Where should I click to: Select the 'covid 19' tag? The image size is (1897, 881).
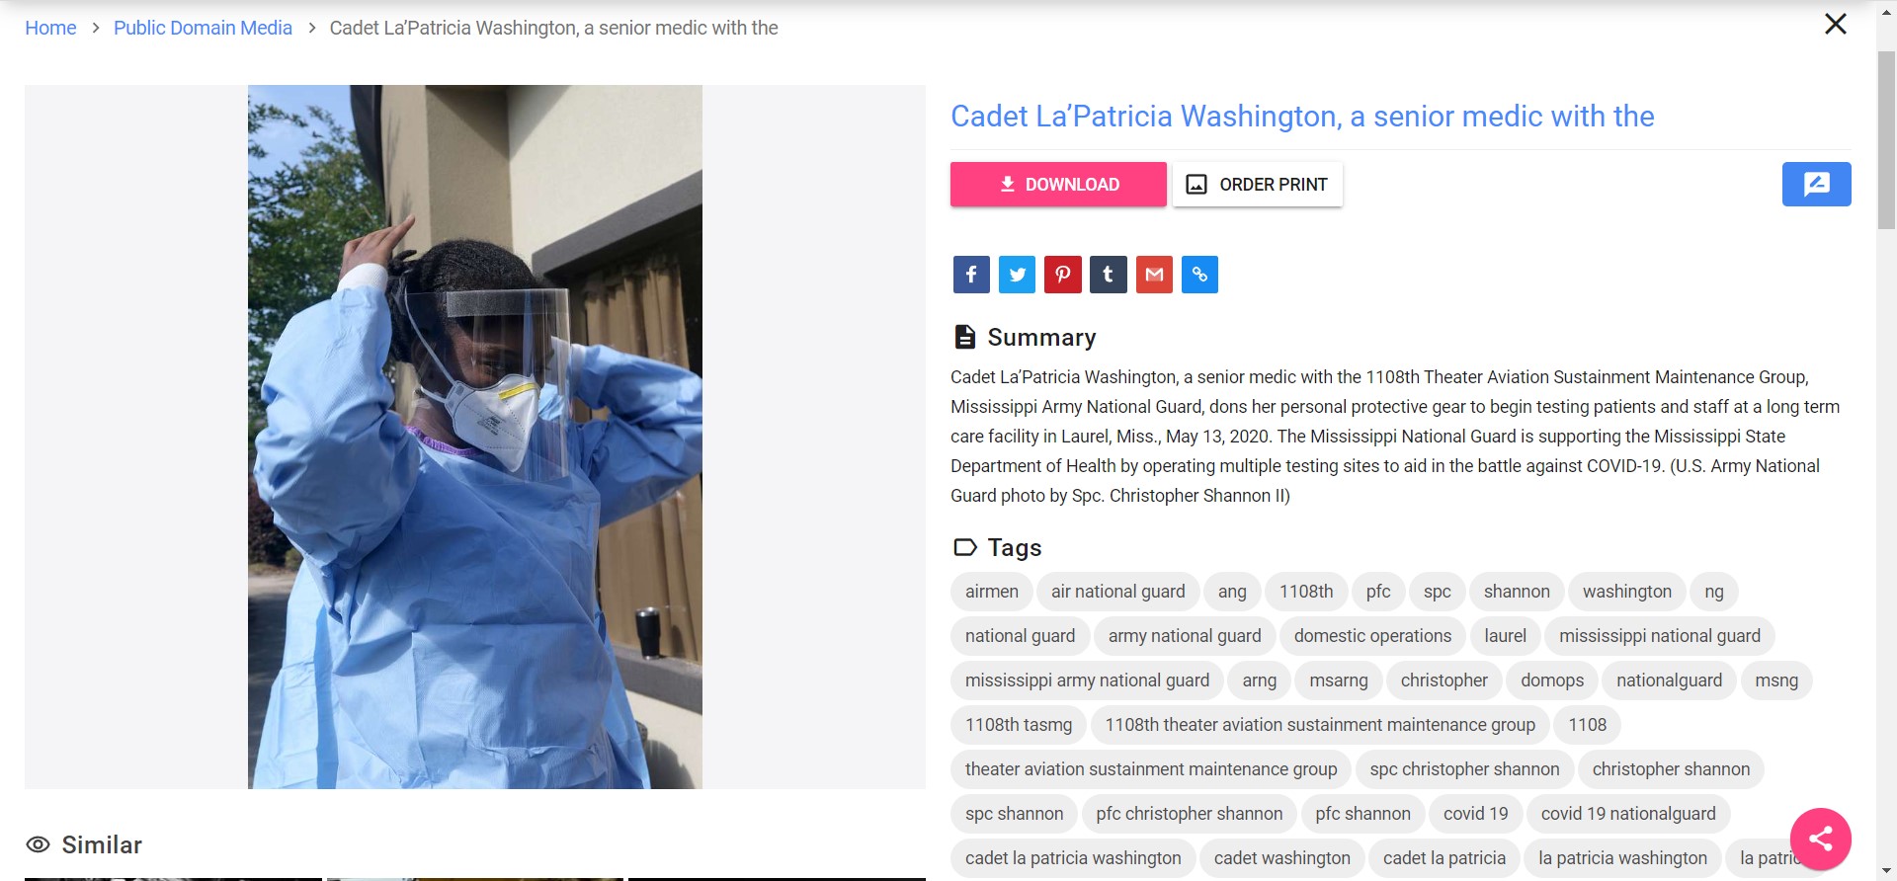pos(1475,814)
